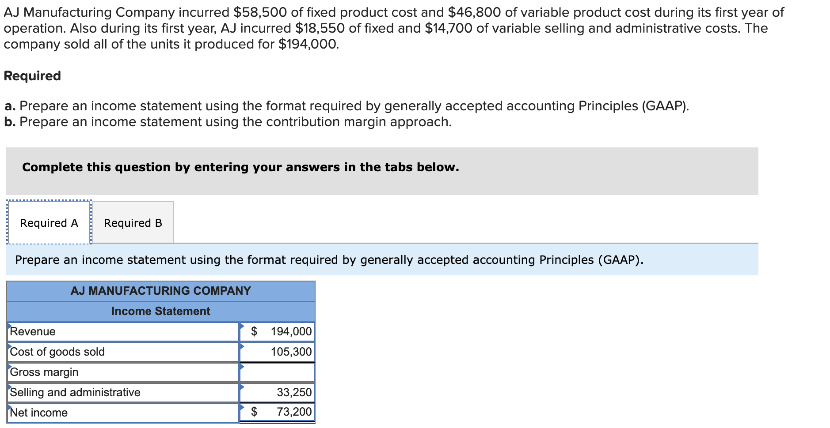Click the Income Statement header cell
Screen dimensions: 830x428
[161, 311]
